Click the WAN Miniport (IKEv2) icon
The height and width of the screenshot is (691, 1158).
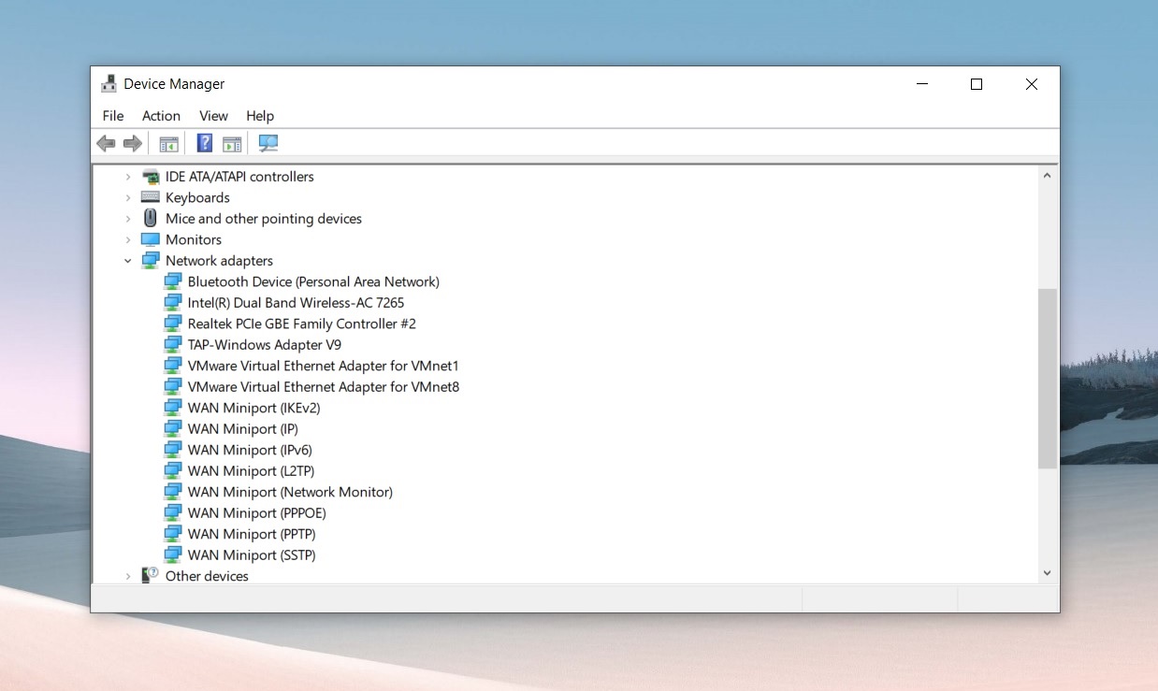[x=172, y=408]
